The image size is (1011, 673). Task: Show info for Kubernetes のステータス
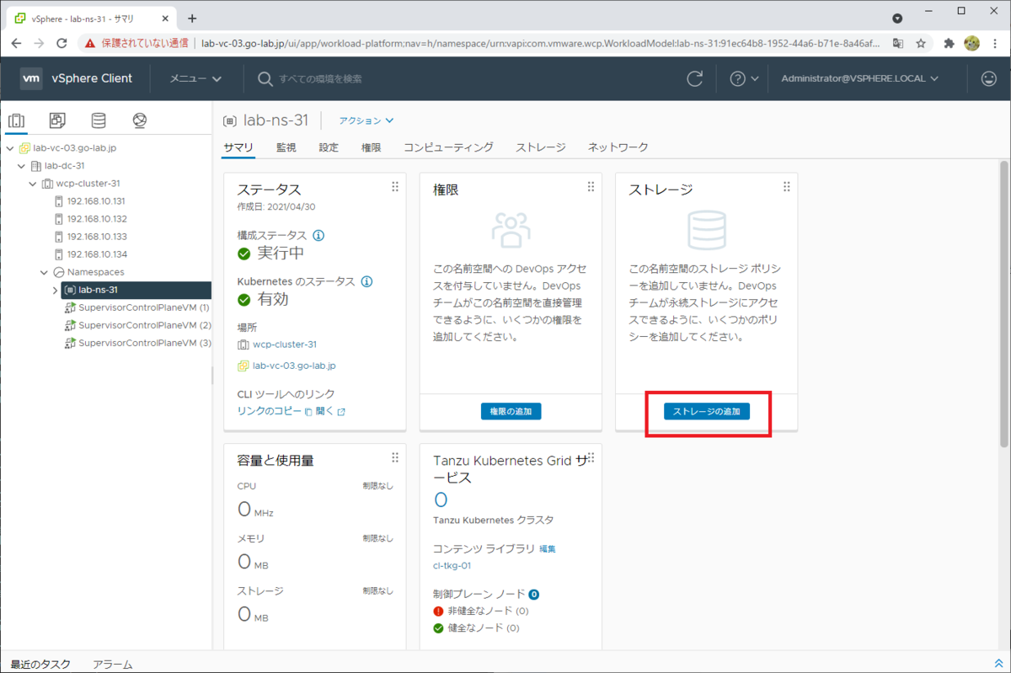tap(367, 281)
